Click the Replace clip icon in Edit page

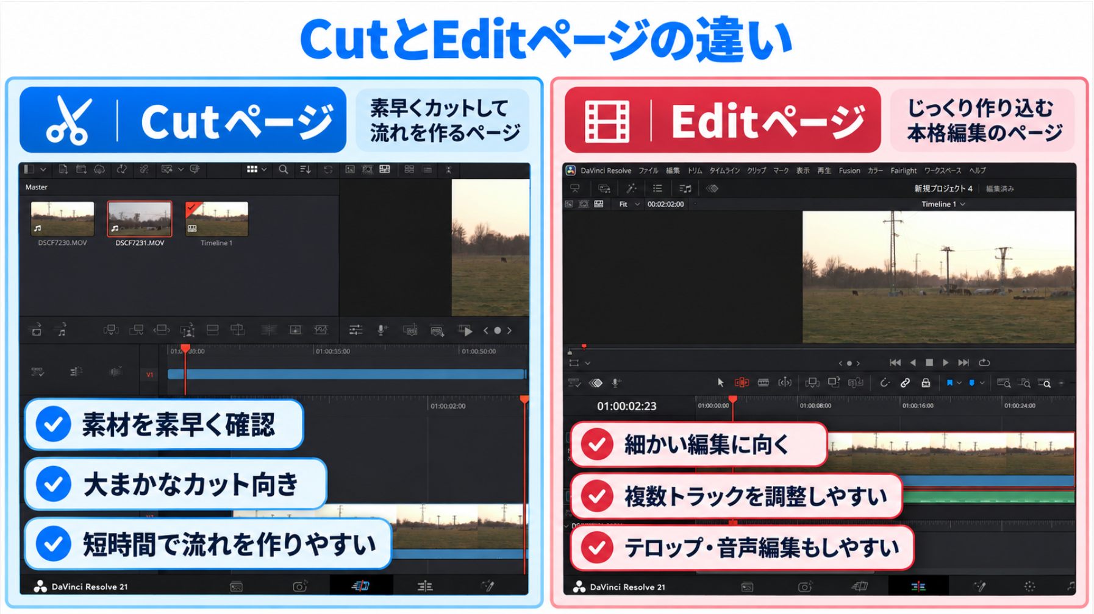coord(856,383)
